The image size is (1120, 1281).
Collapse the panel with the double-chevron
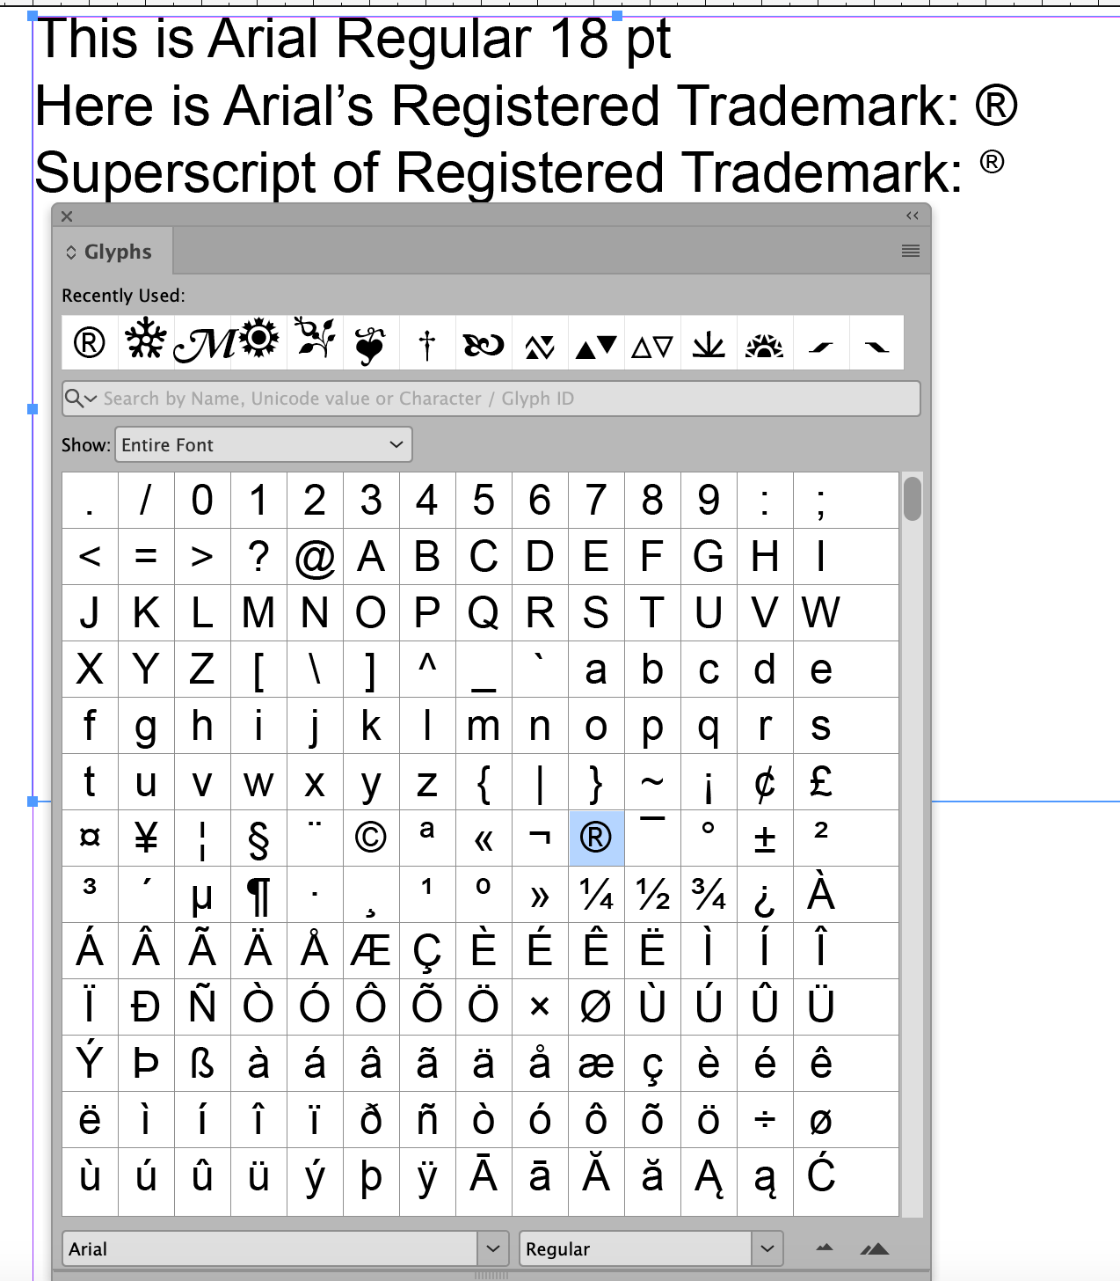(x=912, y=216)
